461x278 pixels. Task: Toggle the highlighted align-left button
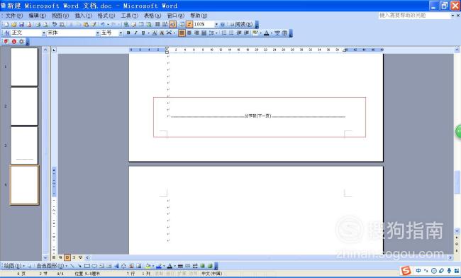point(182,33)
